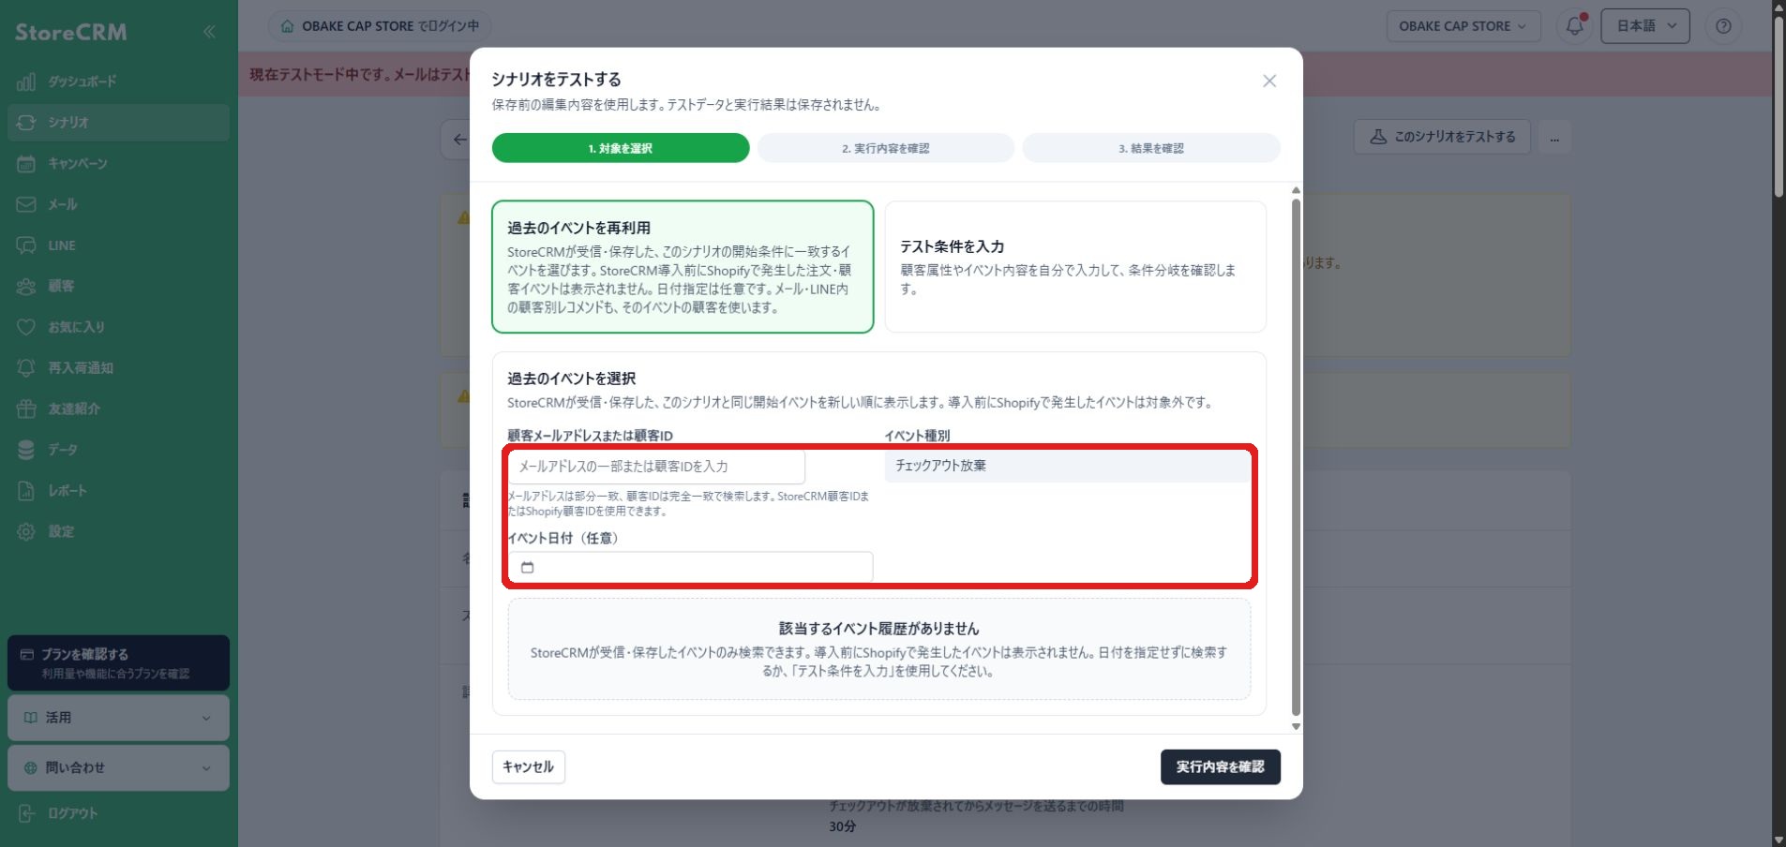Select step 3. 結果を確認

[1151, 148]
